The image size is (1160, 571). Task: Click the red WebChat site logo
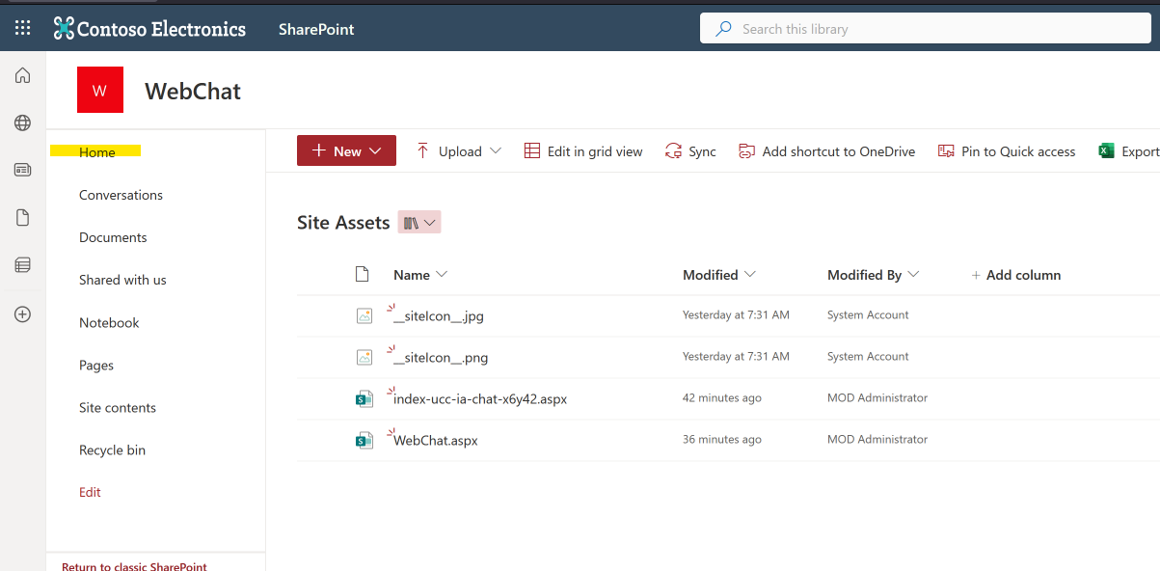(100, 91)
